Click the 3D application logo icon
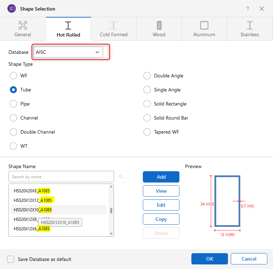273x269 pixels. tap(12, 8)
